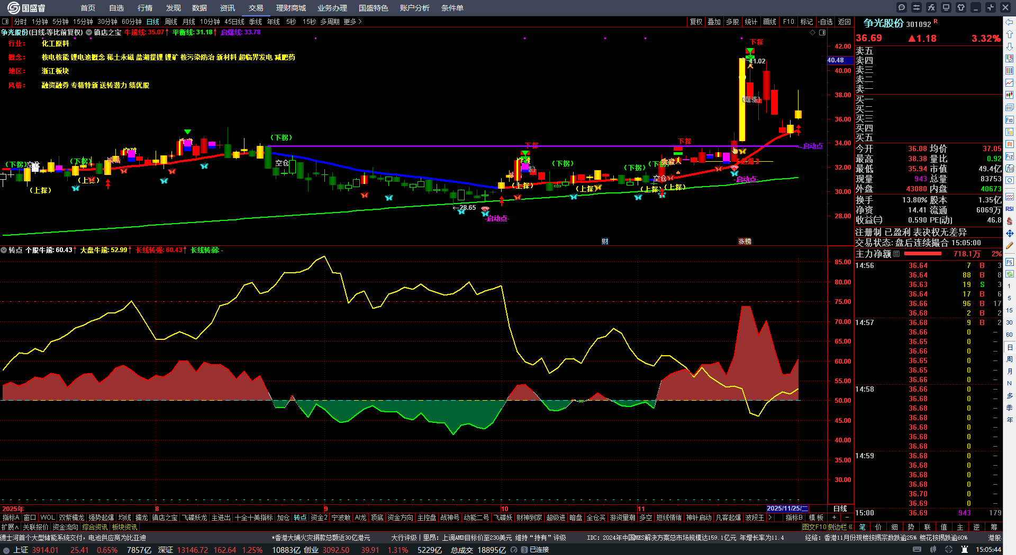Click the 返回 button
Viewport: 1016px width, 555px height.
pos(845,22)
